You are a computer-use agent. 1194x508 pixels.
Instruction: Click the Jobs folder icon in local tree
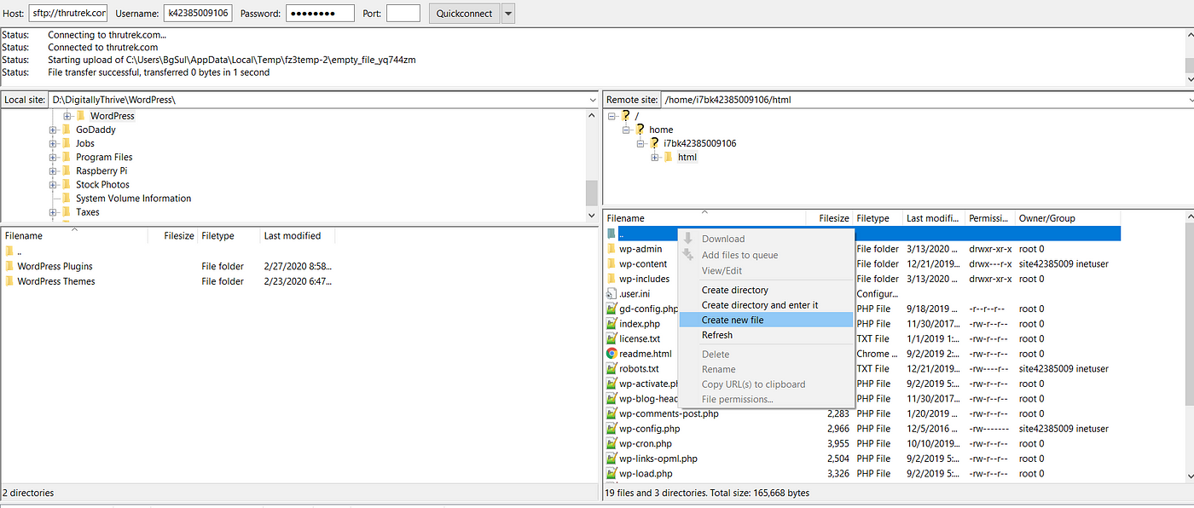[66, 143]
